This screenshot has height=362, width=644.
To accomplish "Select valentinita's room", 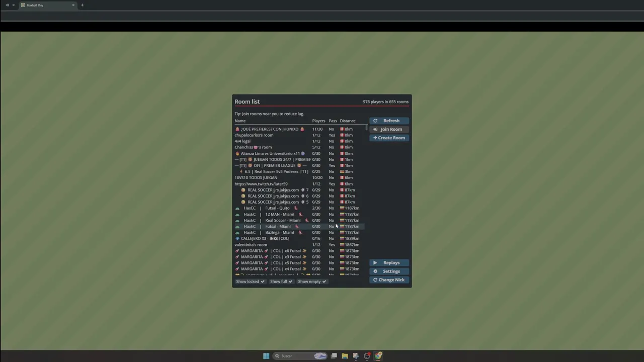I will pos(299,245).
